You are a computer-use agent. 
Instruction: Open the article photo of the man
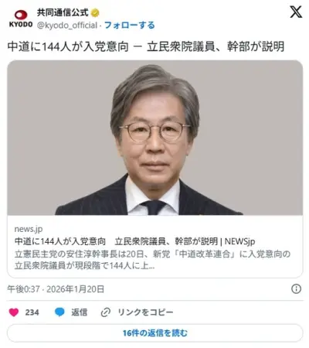154,138
